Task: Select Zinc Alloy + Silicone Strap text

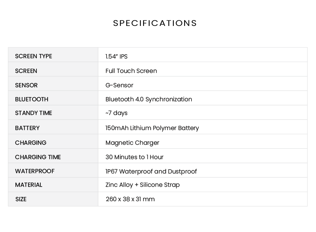Action: click(142, 185)
